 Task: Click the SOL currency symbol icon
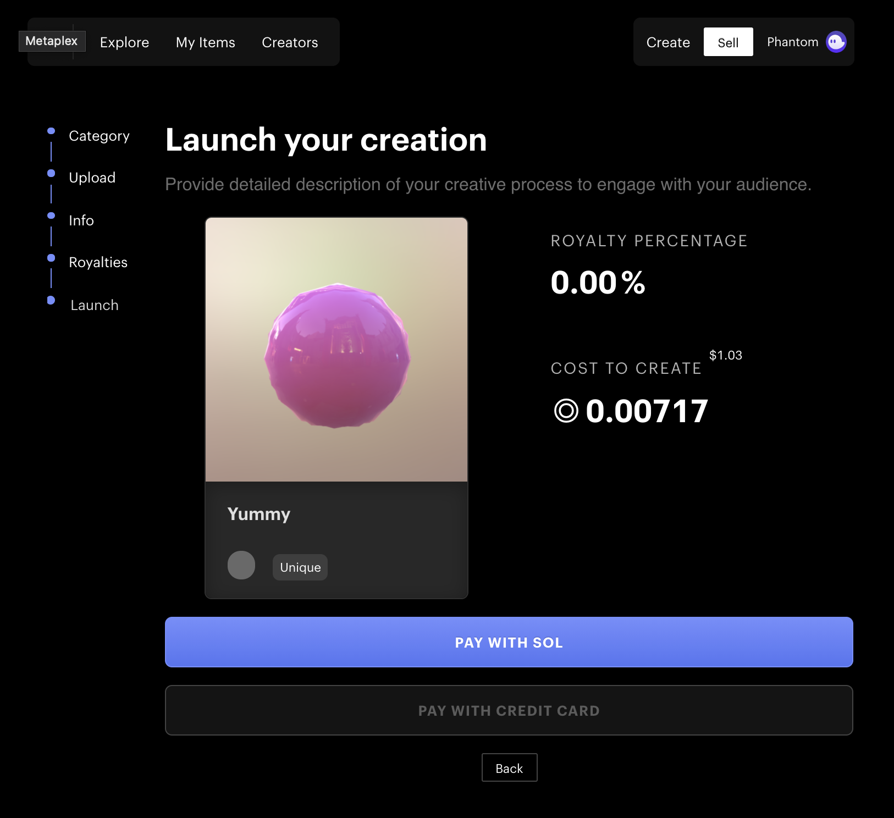[x=566, y=411]
